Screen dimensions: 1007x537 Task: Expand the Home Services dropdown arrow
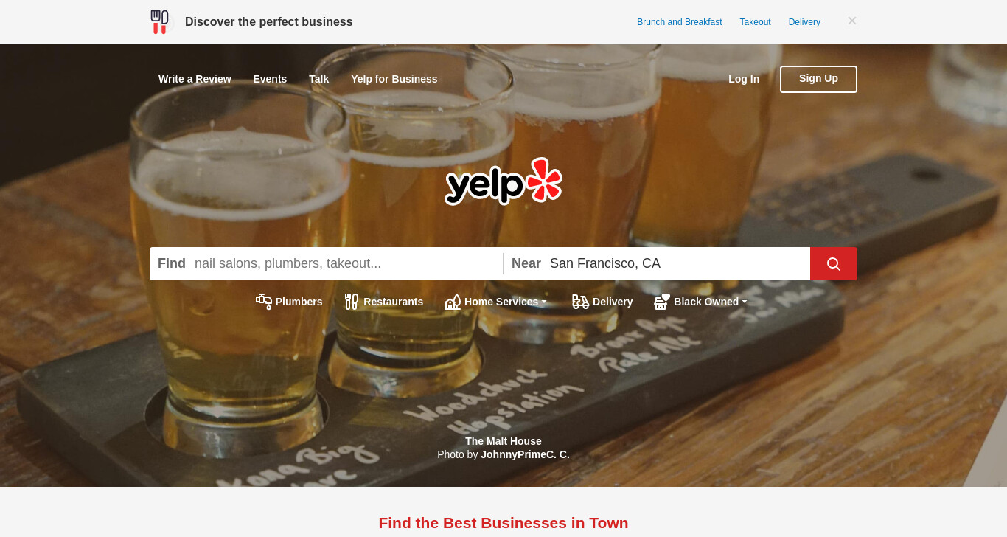[x=544, y=302]
